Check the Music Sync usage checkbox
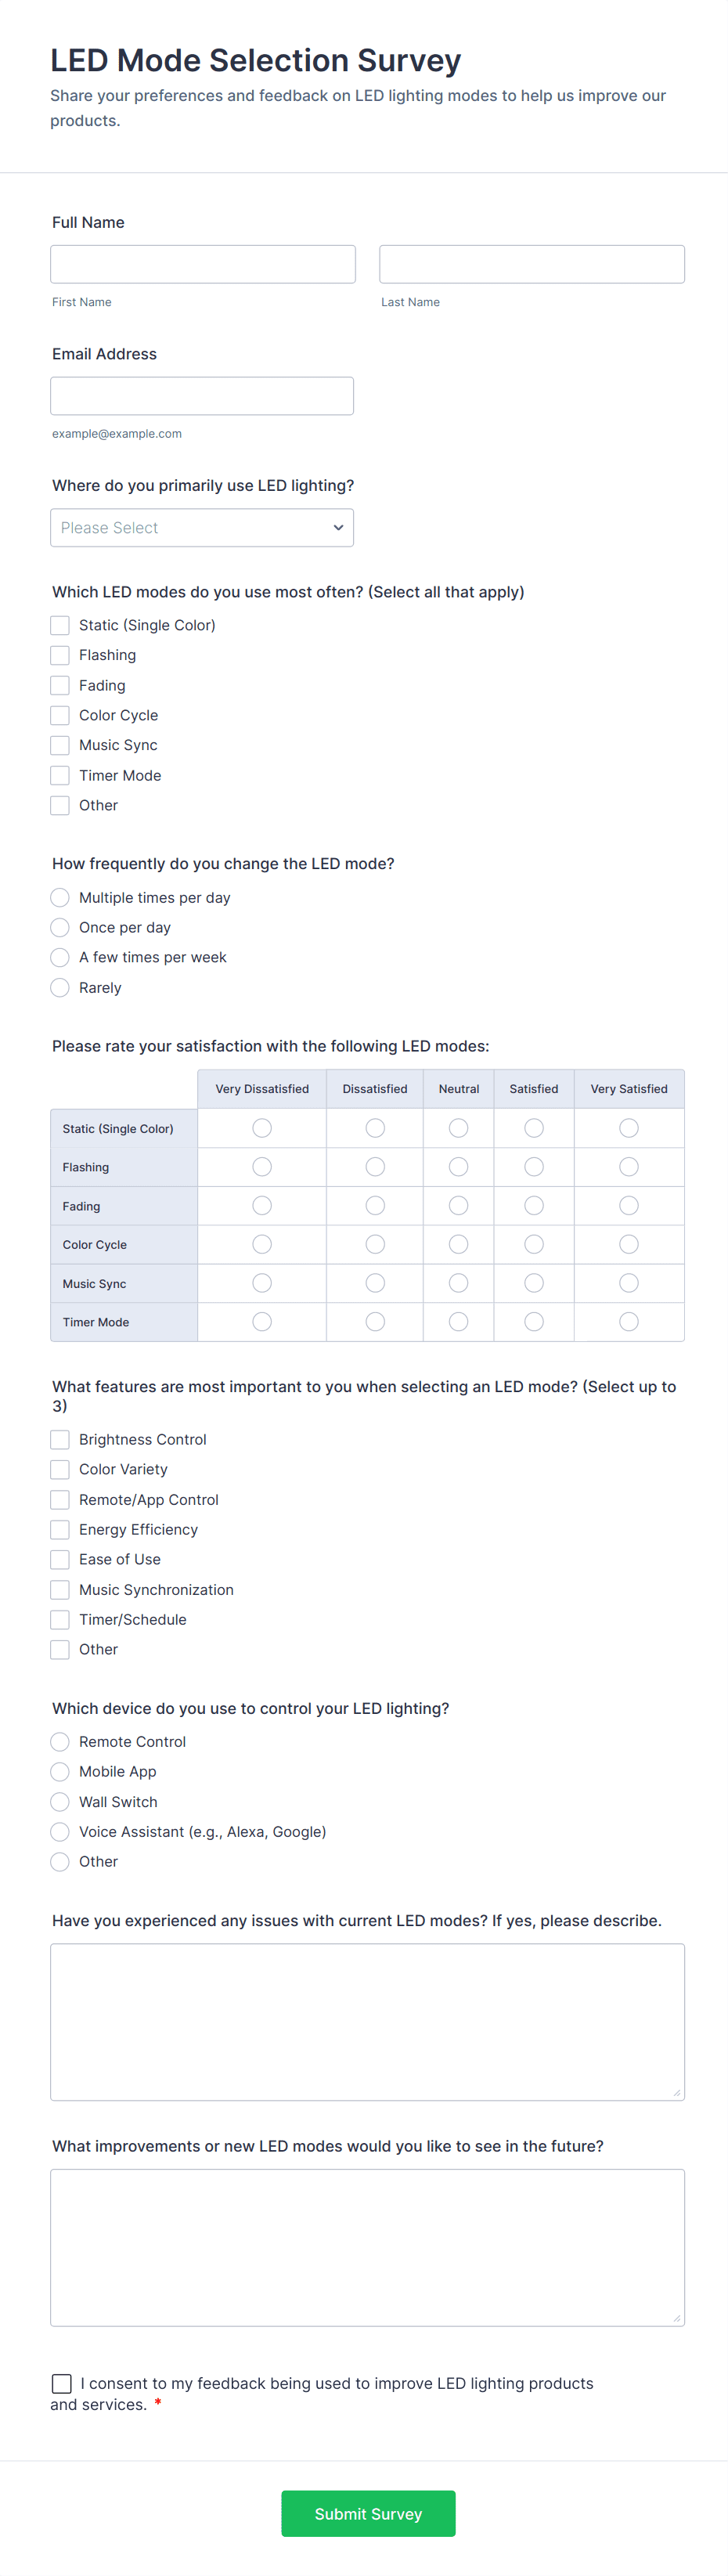Viewport: 728px width, 2576px height. click(x=59, y=745)
